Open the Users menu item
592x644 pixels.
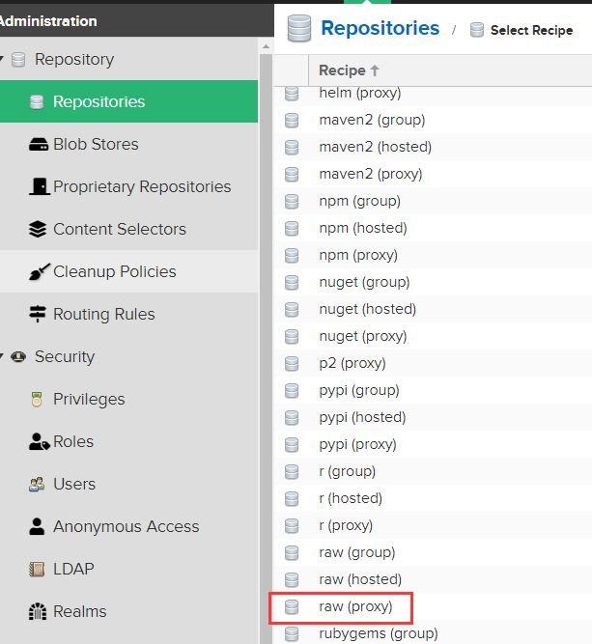(x=74, y=484)
